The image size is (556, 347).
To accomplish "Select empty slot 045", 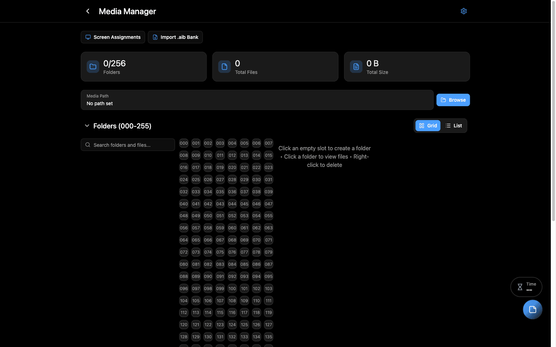I will pyautogui.click(x=244, y=204).
